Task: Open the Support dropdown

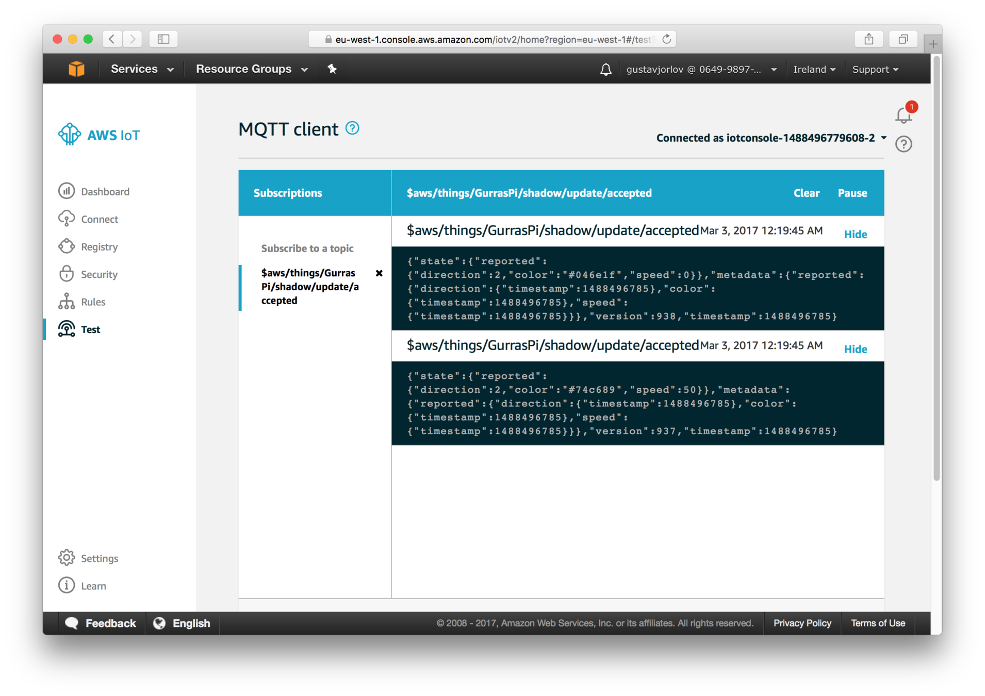Action: pos(875,69)
